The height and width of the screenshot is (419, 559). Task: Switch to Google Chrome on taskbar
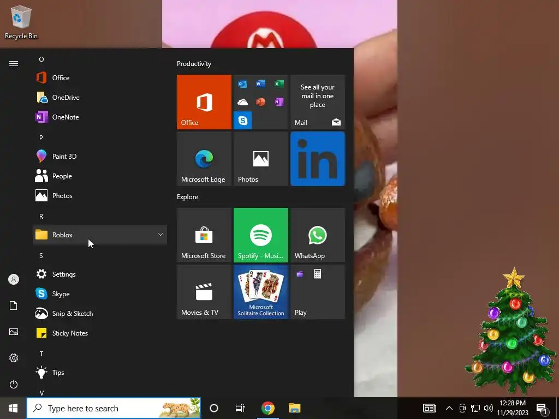[x=267, y=408]
